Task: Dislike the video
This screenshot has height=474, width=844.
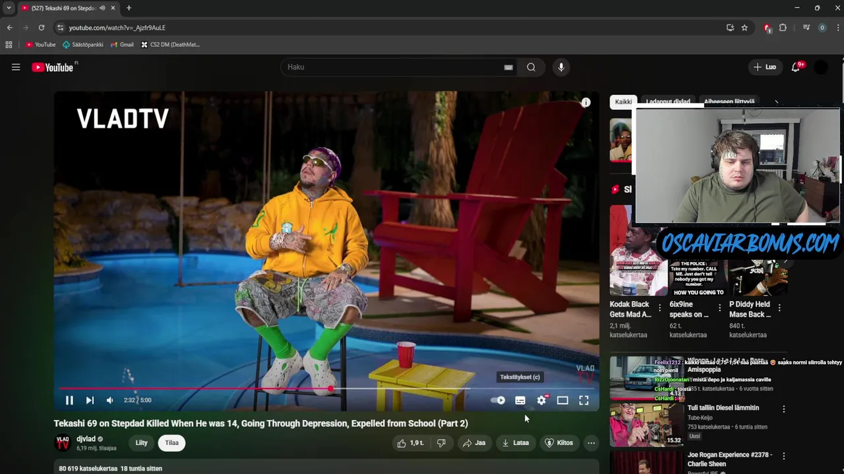Action: tap(441, 443)
